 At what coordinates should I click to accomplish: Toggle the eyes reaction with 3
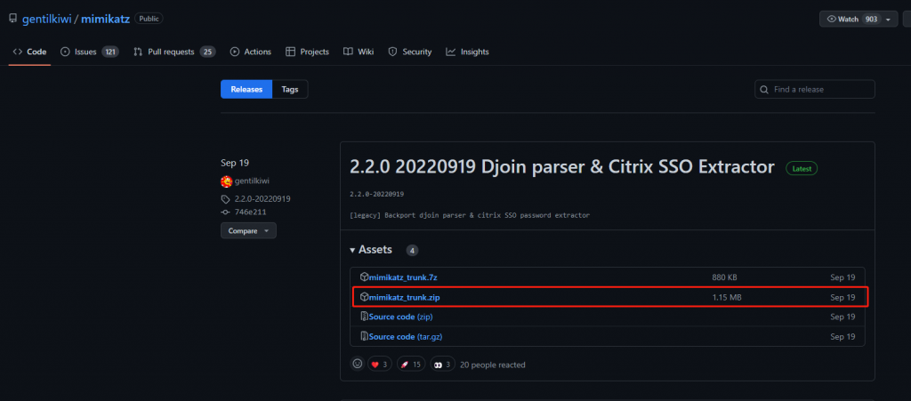click(443, 365)
